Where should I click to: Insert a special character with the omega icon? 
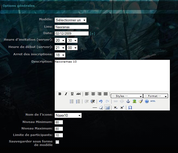tap(130, 108)
